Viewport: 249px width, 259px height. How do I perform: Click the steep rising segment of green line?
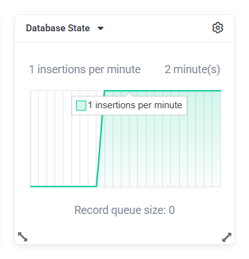pos(100,139)
